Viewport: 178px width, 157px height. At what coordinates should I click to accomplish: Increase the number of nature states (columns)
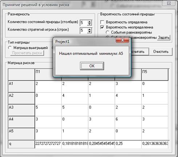pos(89,22)
